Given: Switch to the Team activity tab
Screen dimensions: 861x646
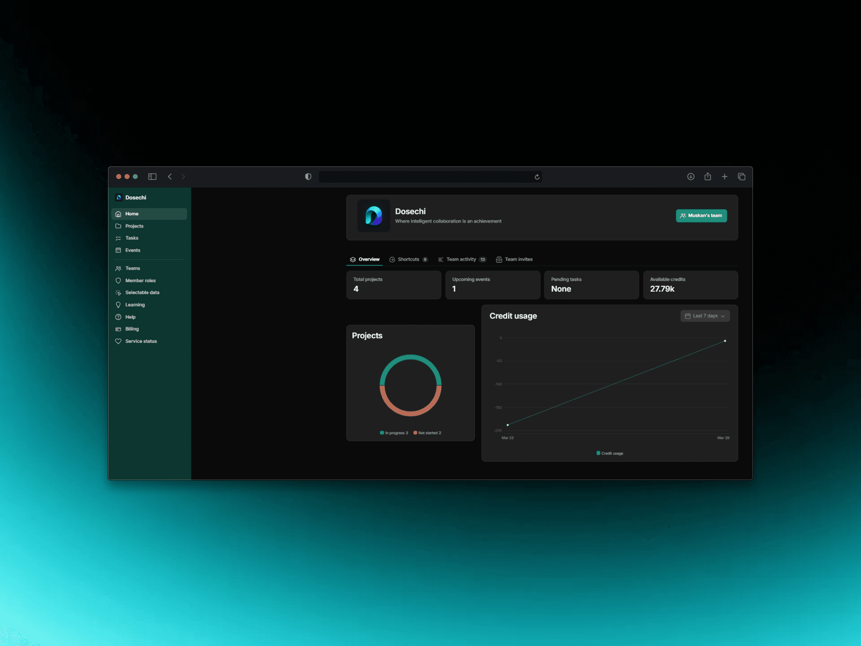Looking at the screenshot, I should pos(461,259).
